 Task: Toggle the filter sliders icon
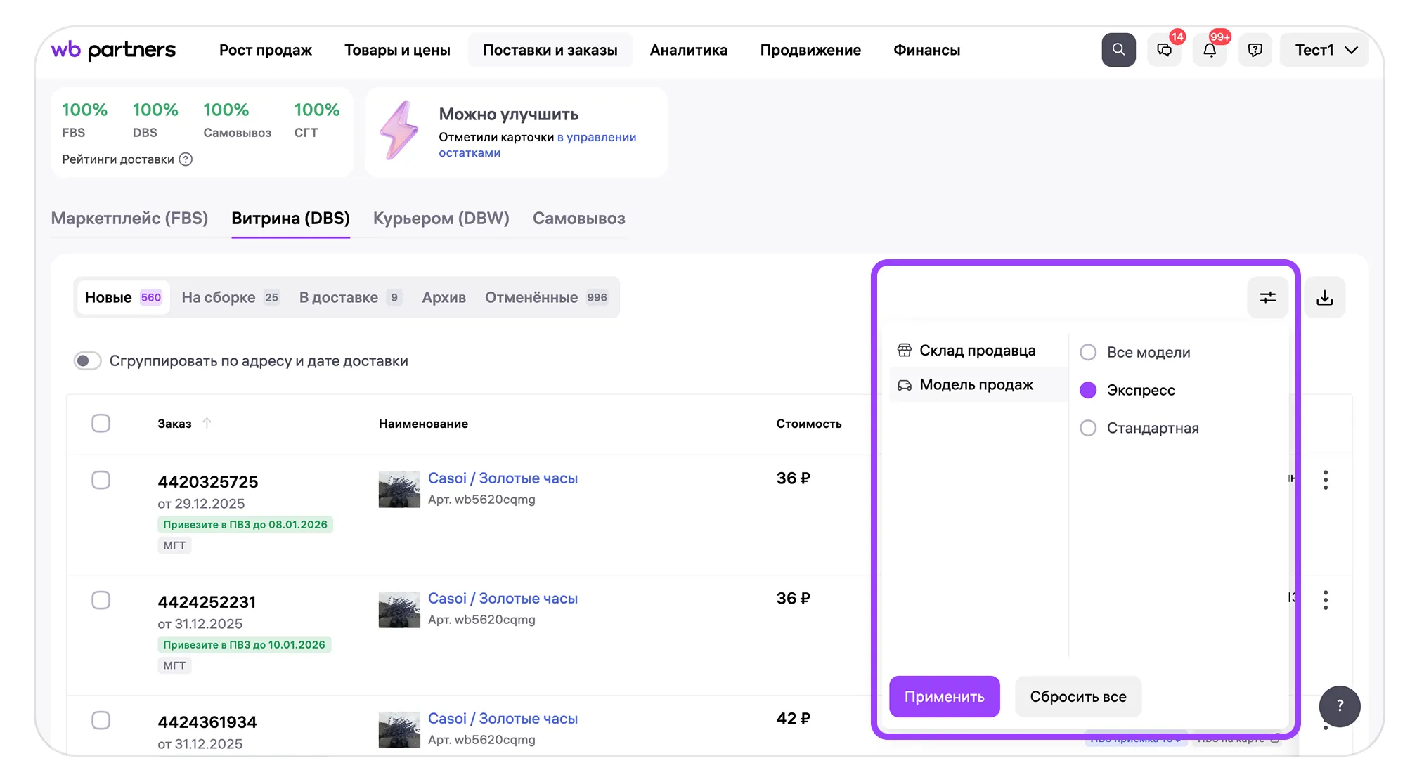coord(1267,297)
